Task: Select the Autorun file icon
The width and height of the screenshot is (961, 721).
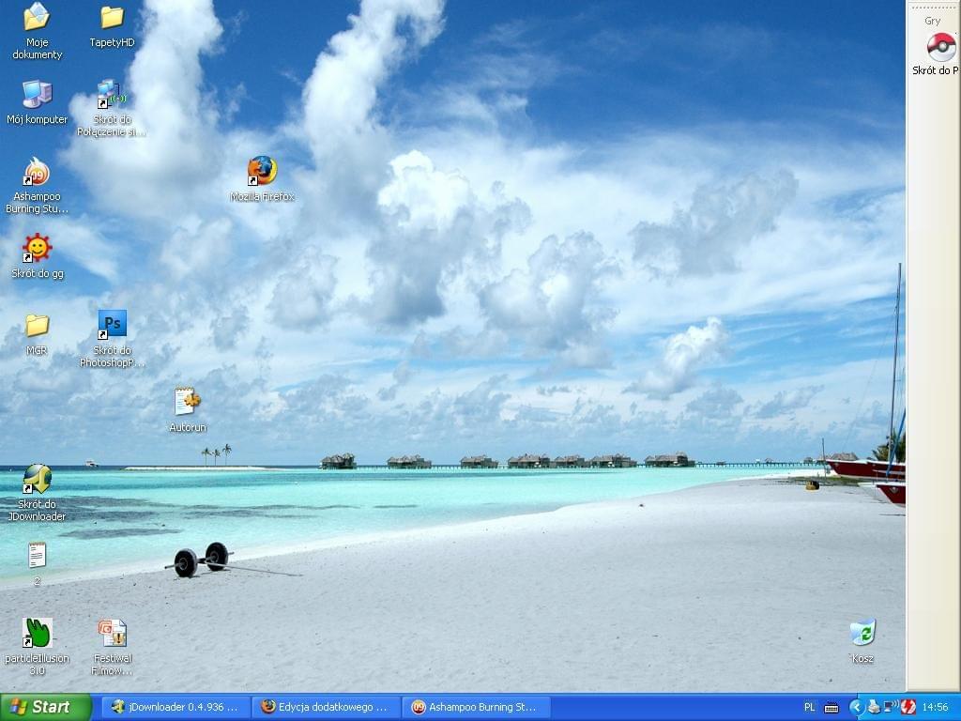Action: [187, 402]
